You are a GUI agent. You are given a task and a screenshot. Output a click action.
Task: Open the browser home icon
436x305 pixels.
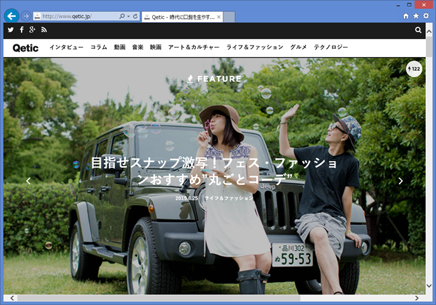pyautogui.click(x=405, y=15)
